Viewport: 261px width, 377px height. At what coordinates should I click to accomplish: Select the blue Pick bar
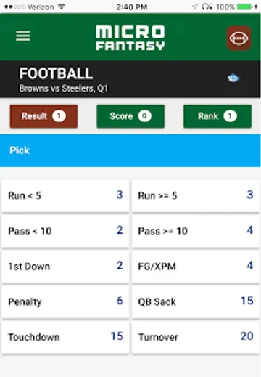click(x=130, y=150)
